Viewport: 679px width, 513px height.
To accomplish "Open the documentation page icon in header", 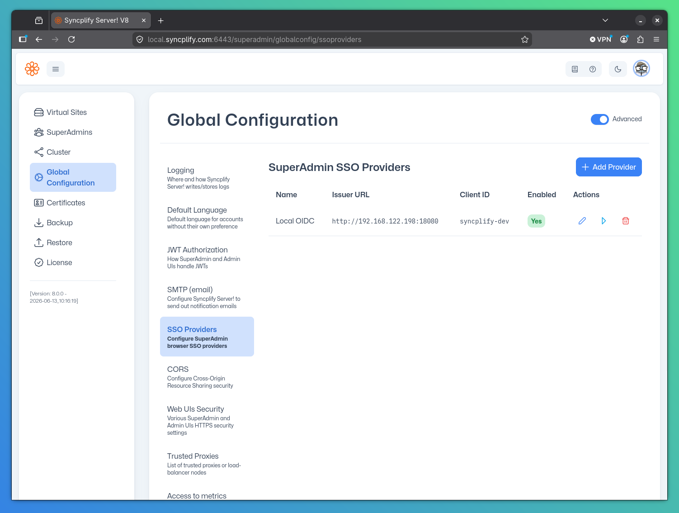I will click(x=575, y=69).
